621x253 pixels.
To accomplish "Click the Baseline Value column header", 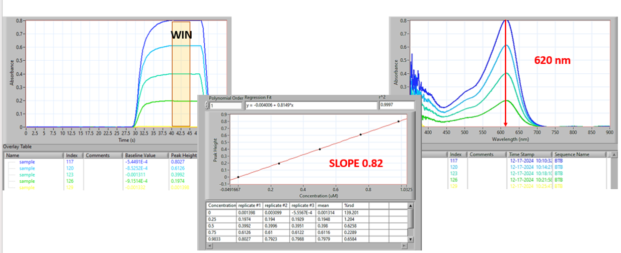I will (141, 156).
